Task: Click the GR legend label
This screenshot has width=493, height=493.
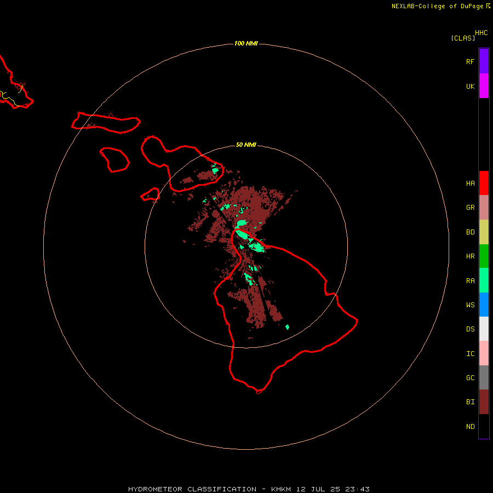Action: [x=470, y=207]
